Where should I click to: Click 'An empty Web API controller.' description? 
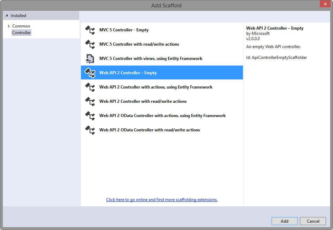click(273, 47)
